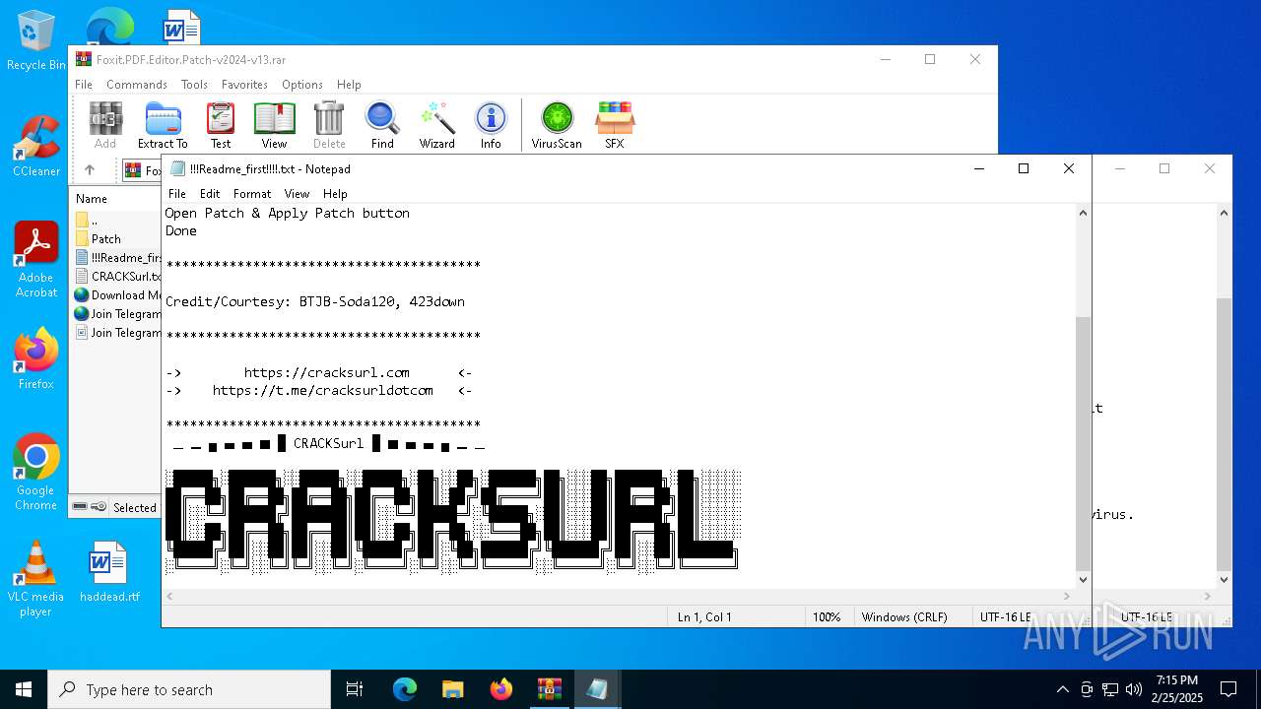1261x709 pixels.
Task: Click the Find magnifier toolbar icon
Action: 382,125
